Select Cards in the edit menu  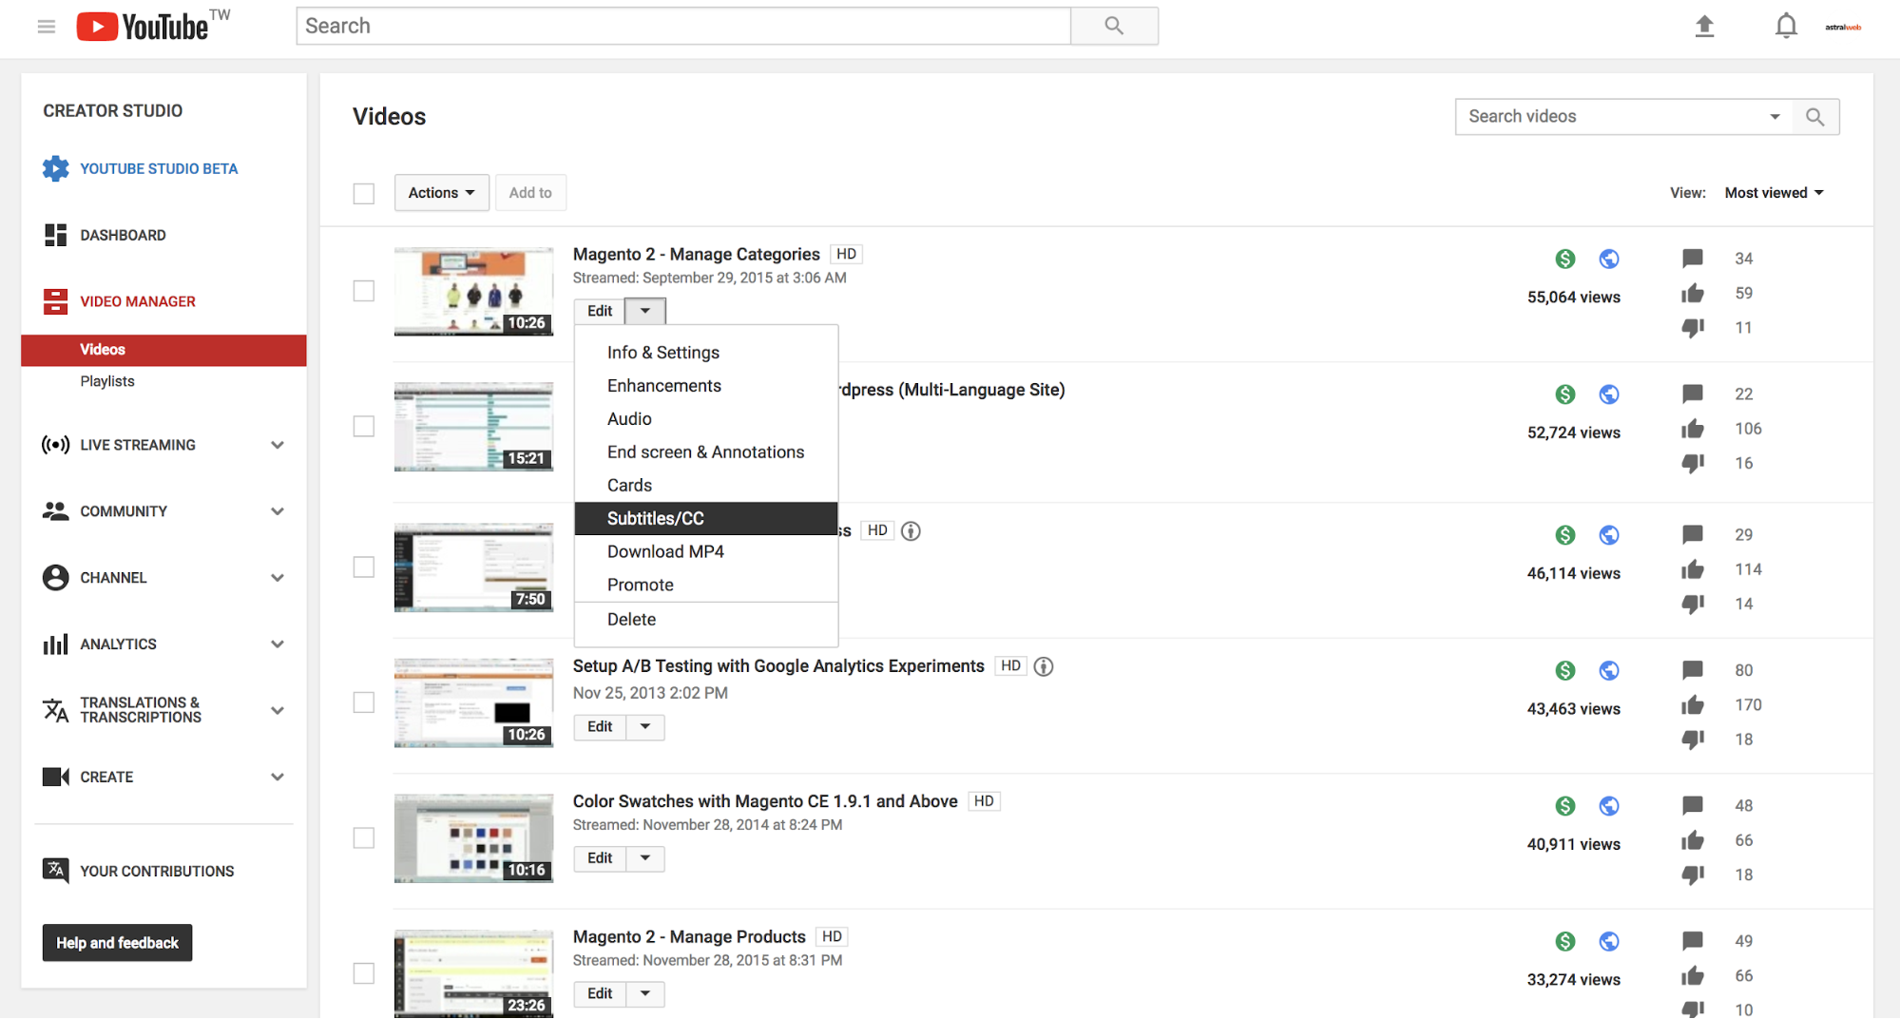[x=706, y=486]
